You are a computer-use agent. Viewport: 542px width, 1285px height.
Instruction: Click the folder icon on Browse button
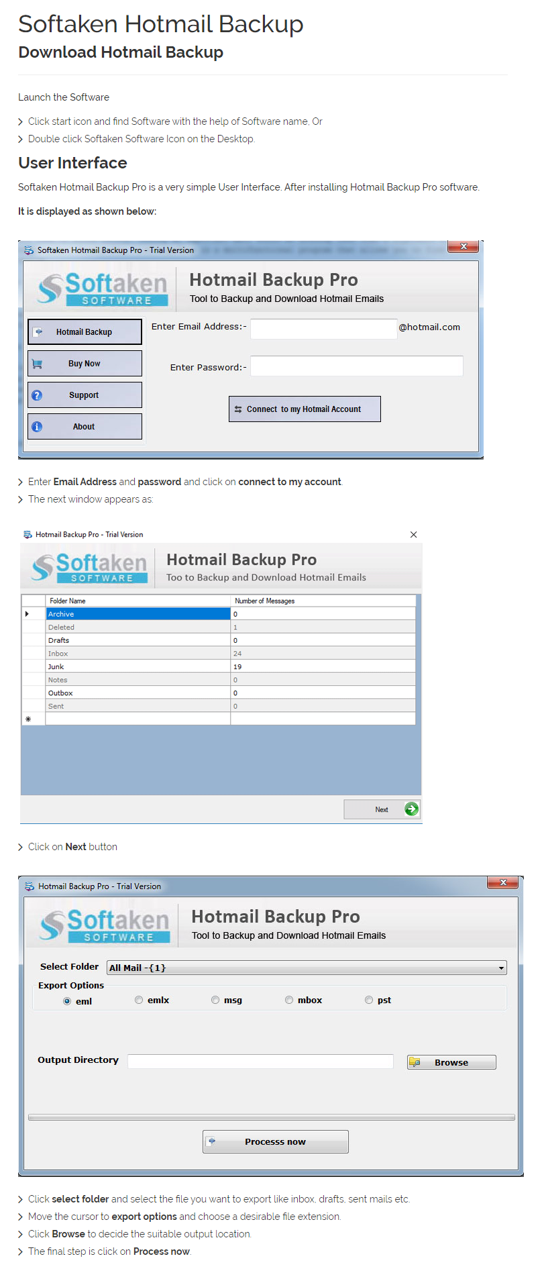[415, 1062]
